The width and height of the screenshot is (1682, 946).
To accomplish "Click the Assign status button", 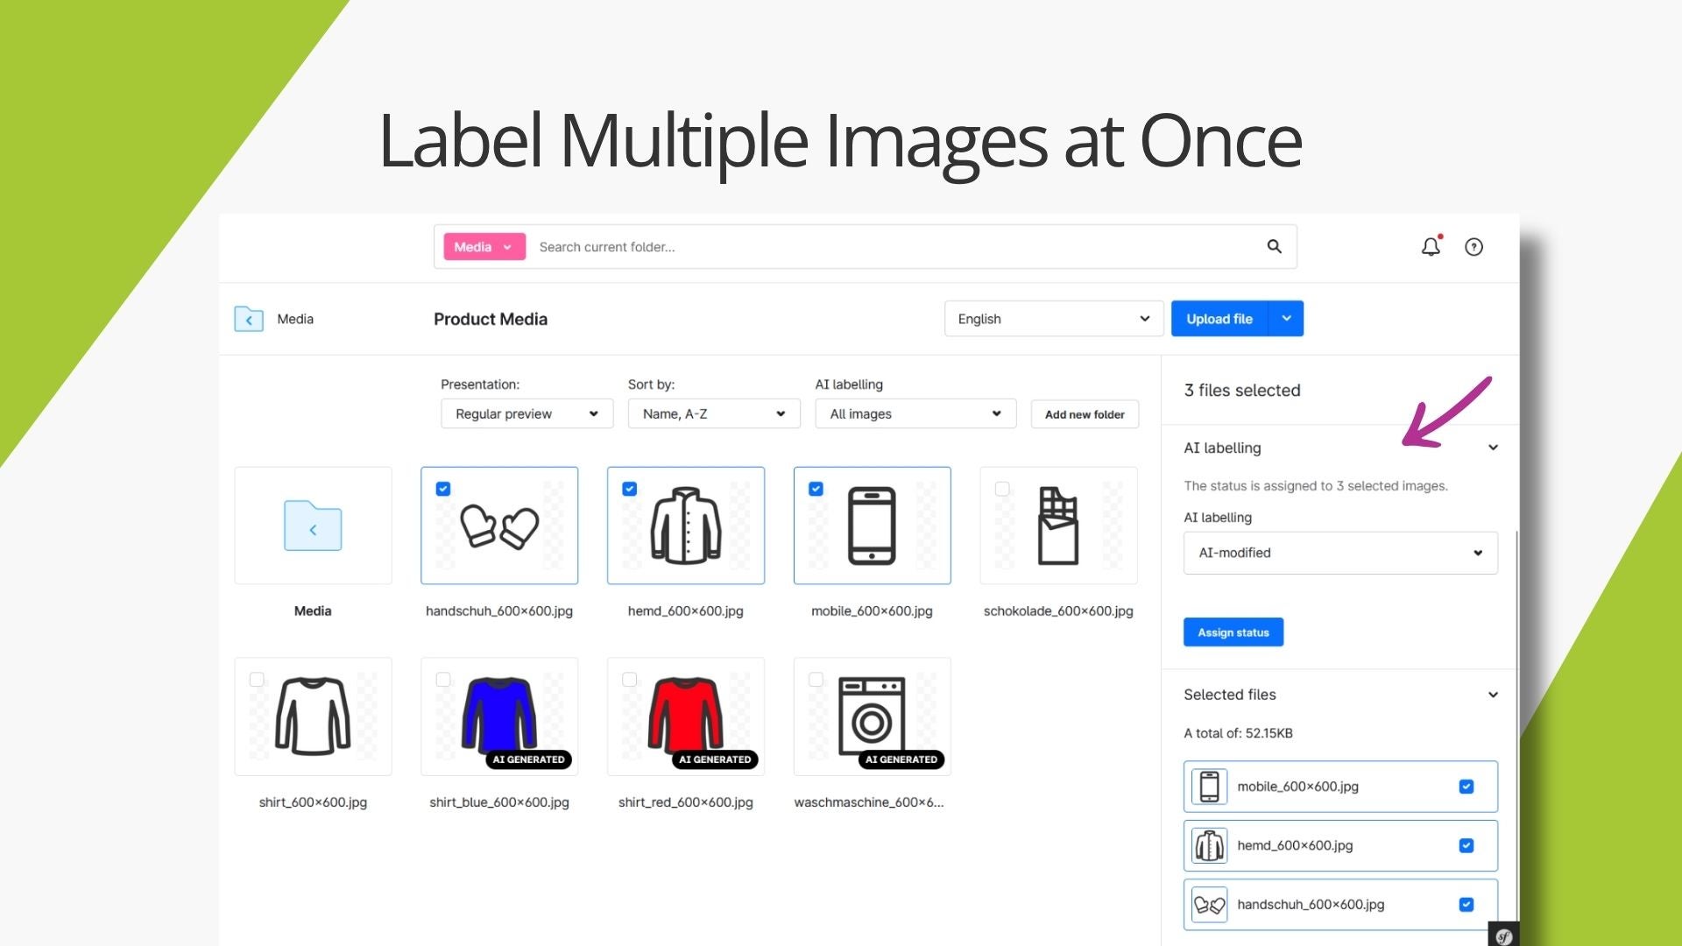I will coord(1233,632).
